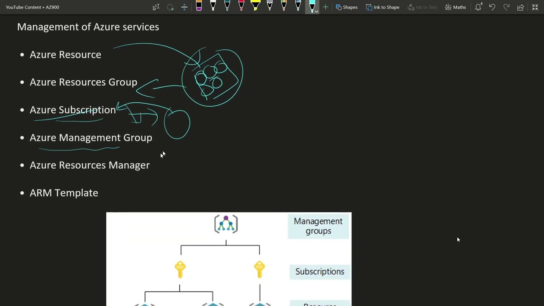544x306 pixels.
Task: Choose the Insert Space tool
Action: point(184,7)
